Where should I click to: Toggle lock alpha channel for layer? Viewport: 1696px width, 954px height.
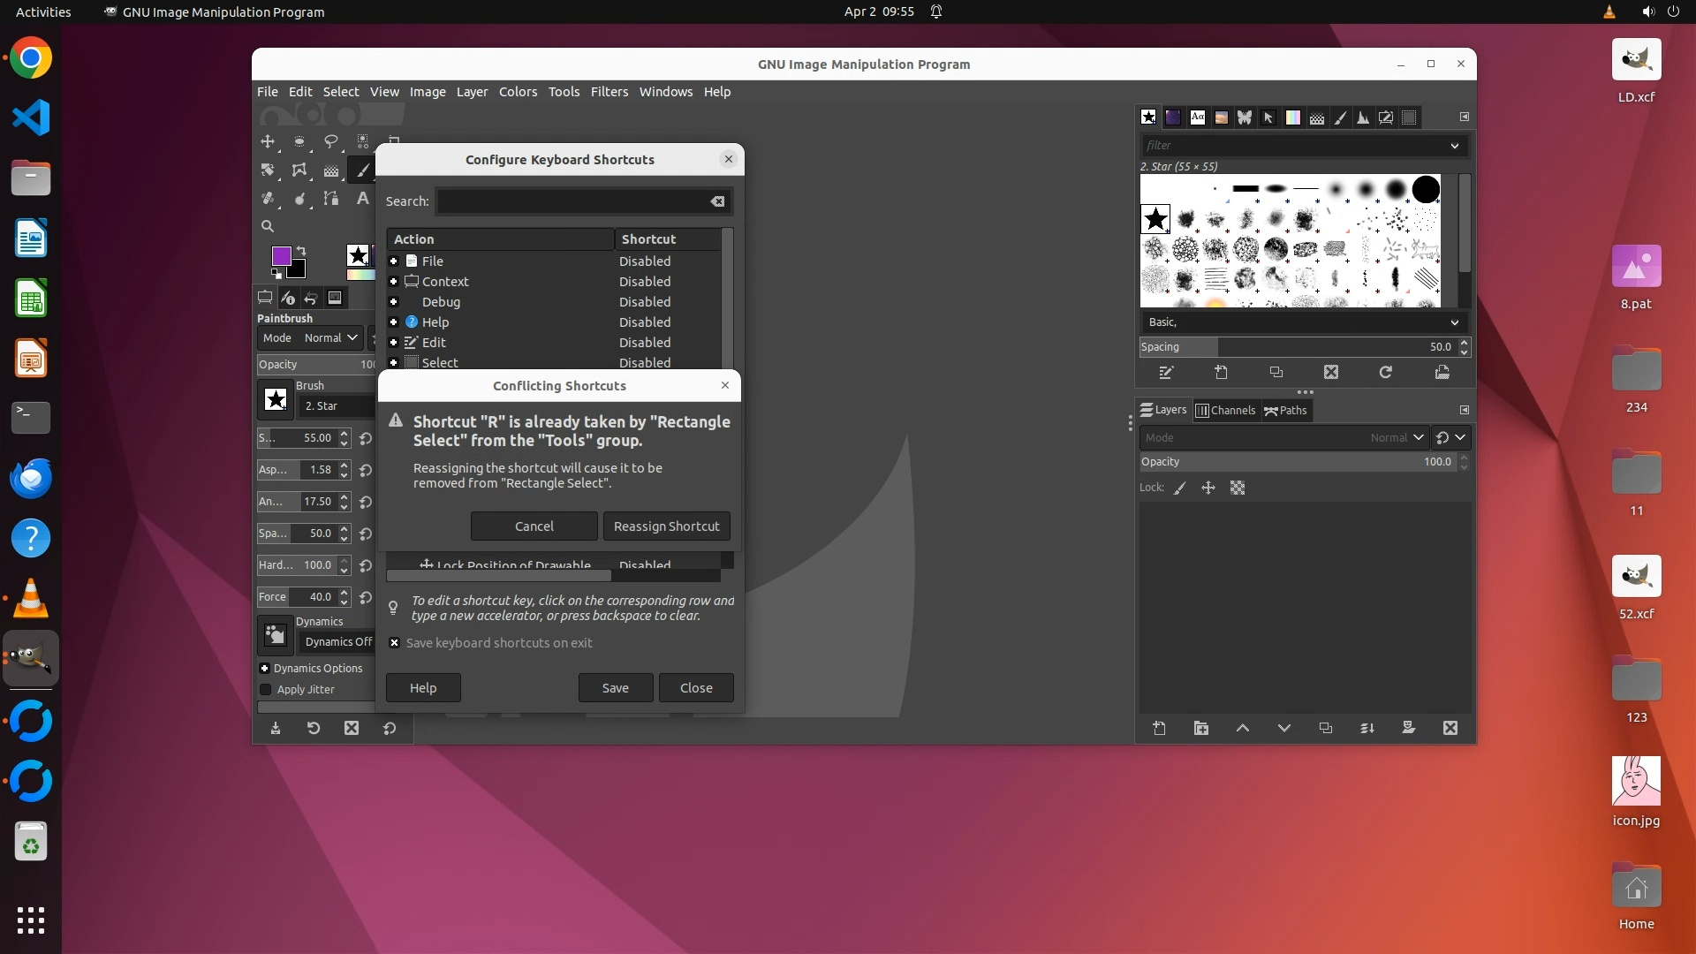[x=1238, y=488]
